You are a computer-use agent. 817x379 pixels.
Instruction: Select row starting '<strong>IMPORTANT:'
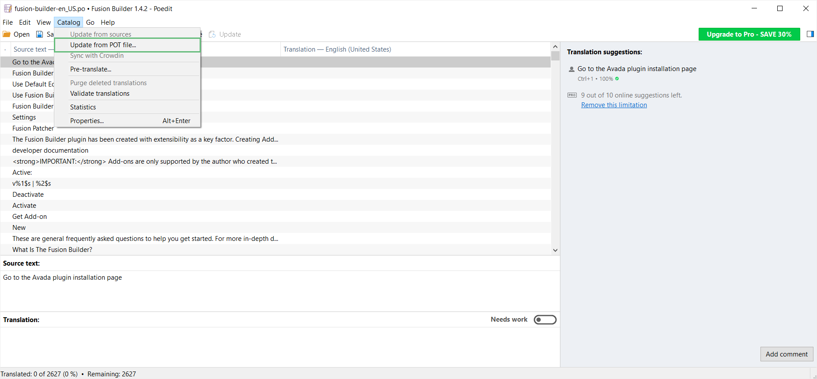click(x=276, y=161)
